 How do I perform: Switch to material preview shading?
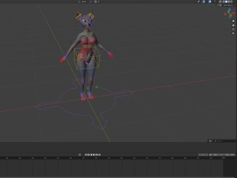tap(229, 1)
